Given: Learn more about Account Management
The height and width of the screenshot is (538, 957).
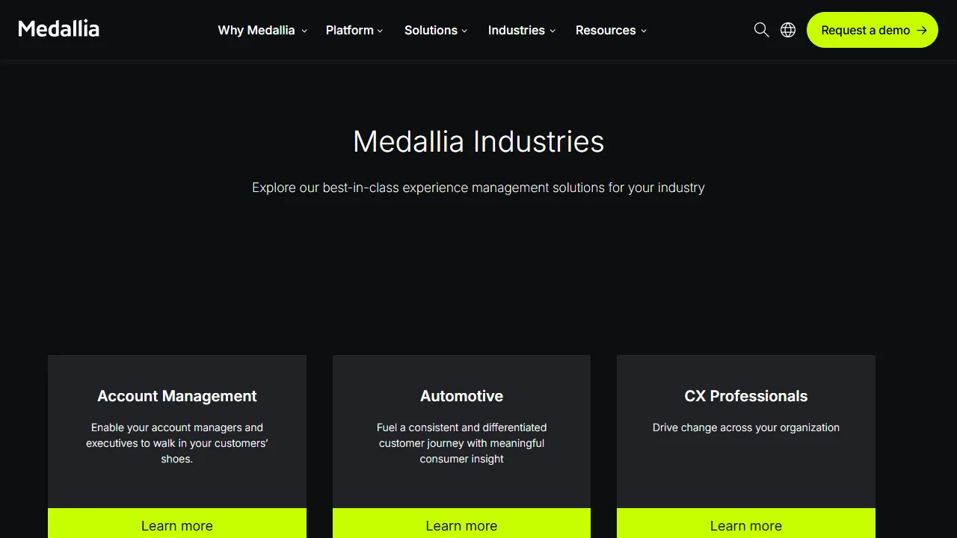Looking at the screenshot, I should (177, 524).
